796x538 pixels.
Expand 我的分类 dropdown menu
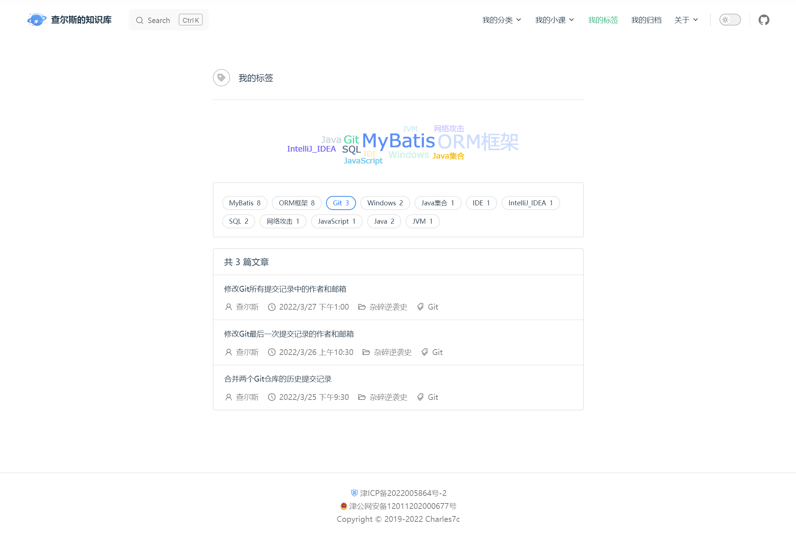(502, 20)
